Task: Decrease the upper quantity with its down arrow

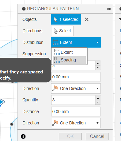Action: (98, 68)
